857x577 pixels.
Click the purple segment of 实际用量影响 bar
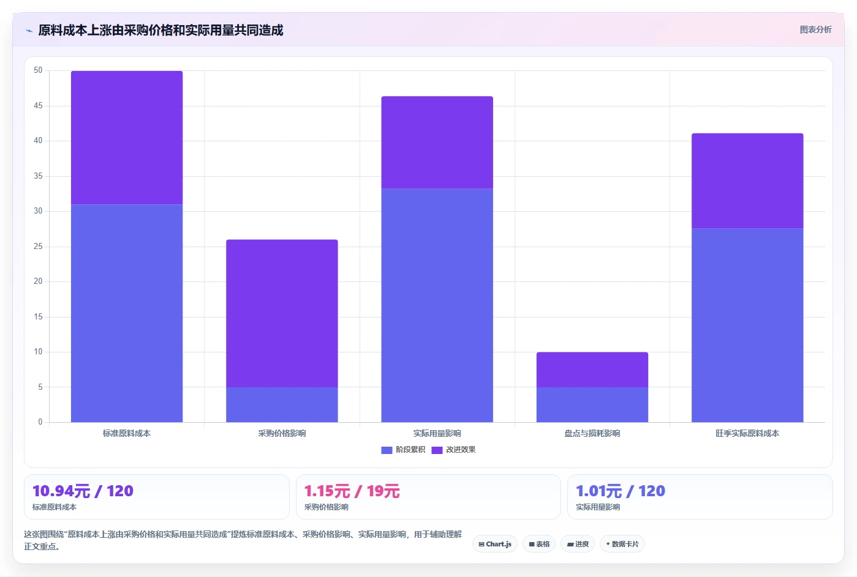point(437,143)
